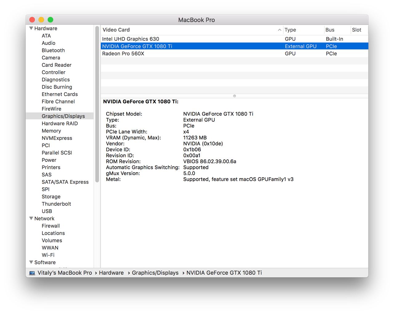Image resolution: width=394 pixels, height=314 pixels.
Task: Select Firewall under Network
Action: click(51, 226)
